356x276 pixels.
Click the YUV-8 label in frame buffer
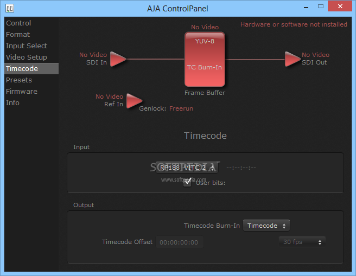tap(205, 41)
